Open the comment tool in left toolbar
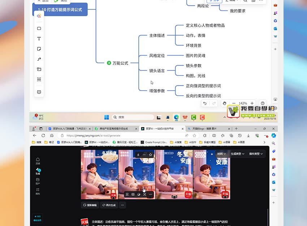 tap(39, 92)
